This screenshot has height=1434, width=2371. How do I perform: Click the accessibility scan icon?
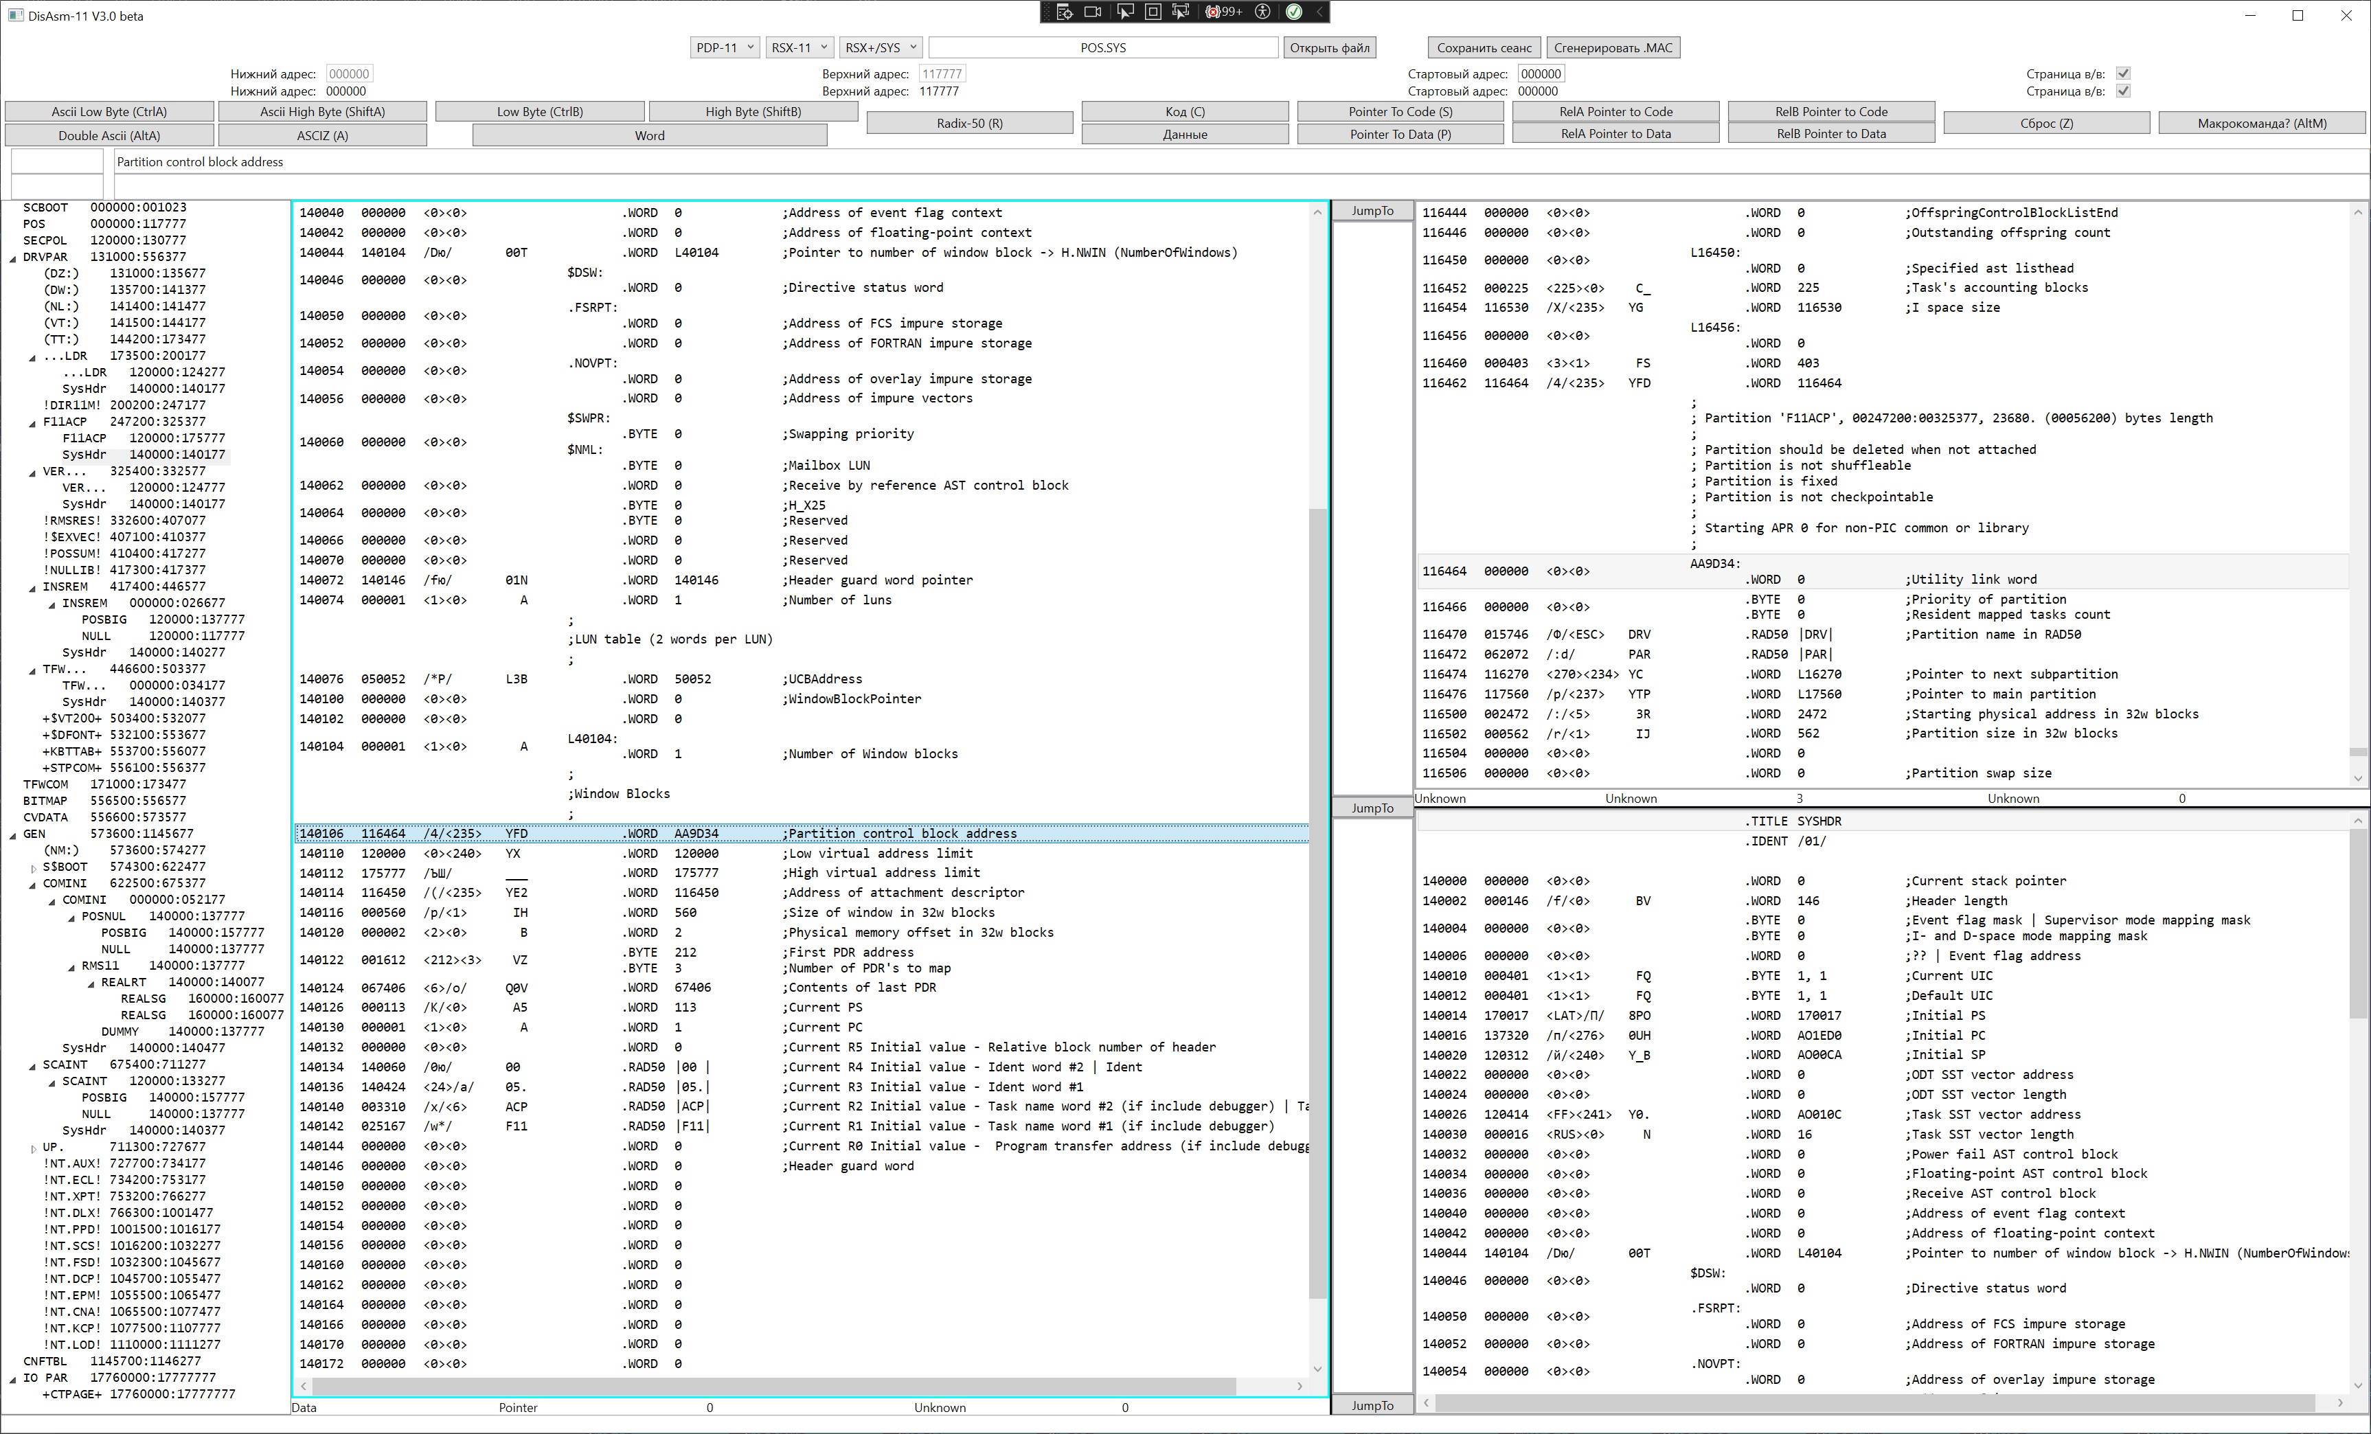(1263, 12)
